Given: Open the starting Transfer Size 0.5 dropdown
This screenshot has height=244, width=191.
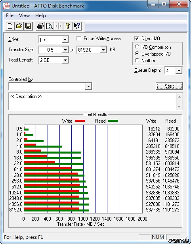Looking at the screenshot, I should pyautogui.click(x=65, y=50).
